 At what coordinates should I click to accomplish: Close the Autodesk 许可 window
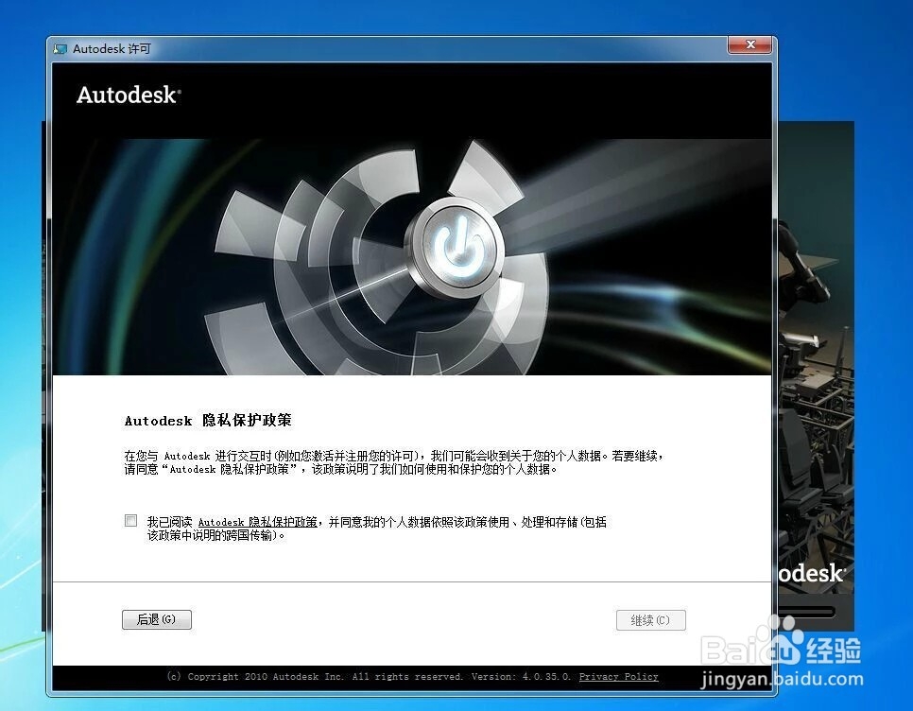tap(750, 44)
